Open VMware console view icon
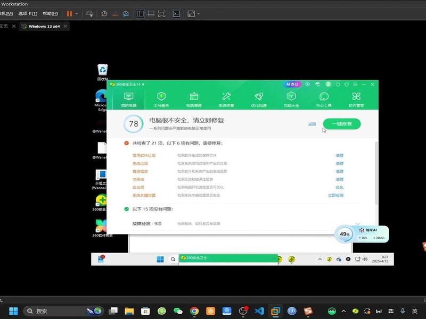Viewport: 426px width, 319px height. 177,14
